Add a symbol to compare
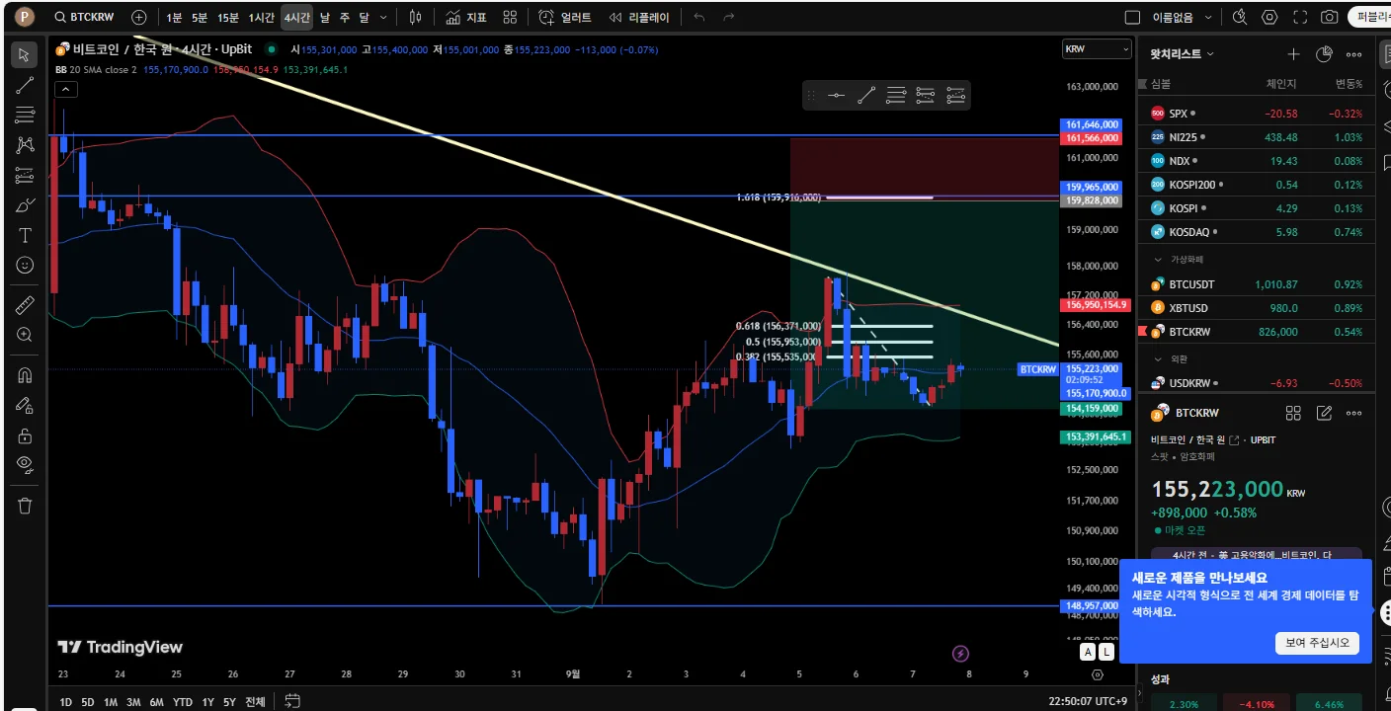This screenshot has width=1391, height=711. (x=138, y=17)
